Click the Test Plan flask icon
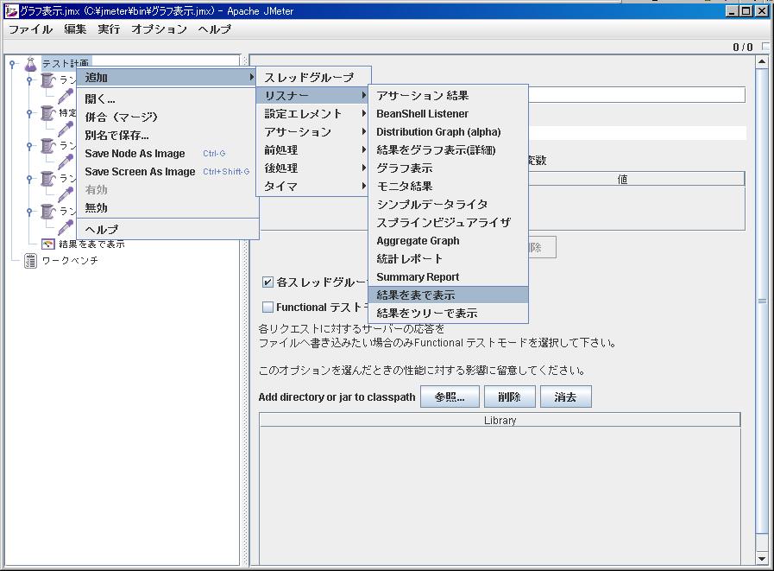The width and height of the screenshot is (774, 571). (30, 64)
